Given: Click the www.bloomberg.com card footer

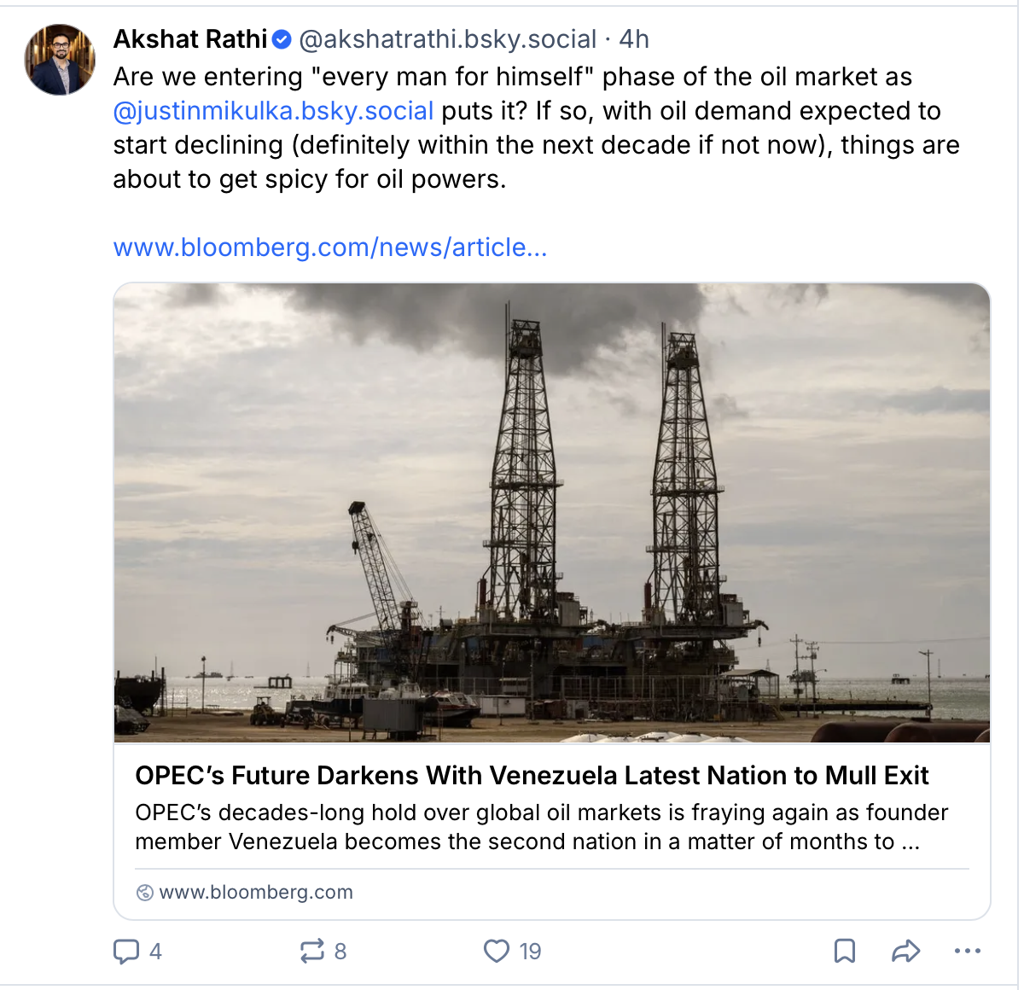Looking at the screenshot, I should click(552, 892).
